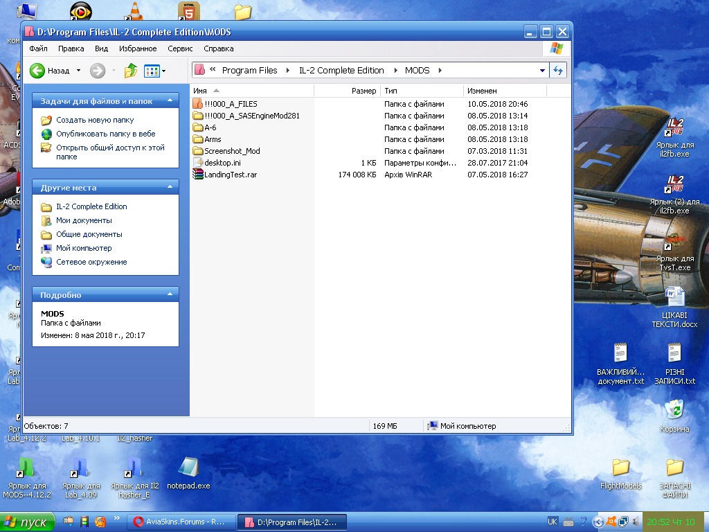709x532 pixels.
Task: Click 'Мой компьютер' link in sidebar
Action: (84, 248)
